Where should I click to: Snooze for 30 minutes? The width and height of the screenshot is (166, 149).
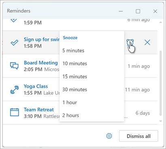[92, 90]
